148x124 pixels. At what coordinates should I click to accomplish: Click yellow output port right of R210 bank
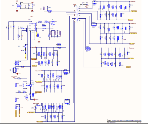tap(131, 58)
